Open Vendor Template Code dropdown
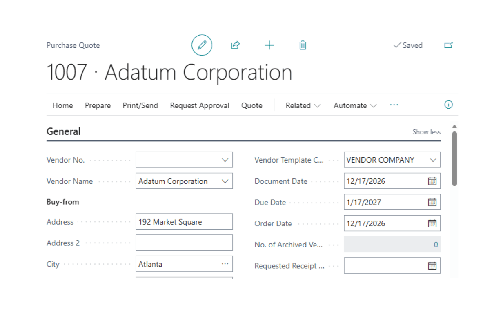Screen dimensions: 503x312 (x=433, y=160)
